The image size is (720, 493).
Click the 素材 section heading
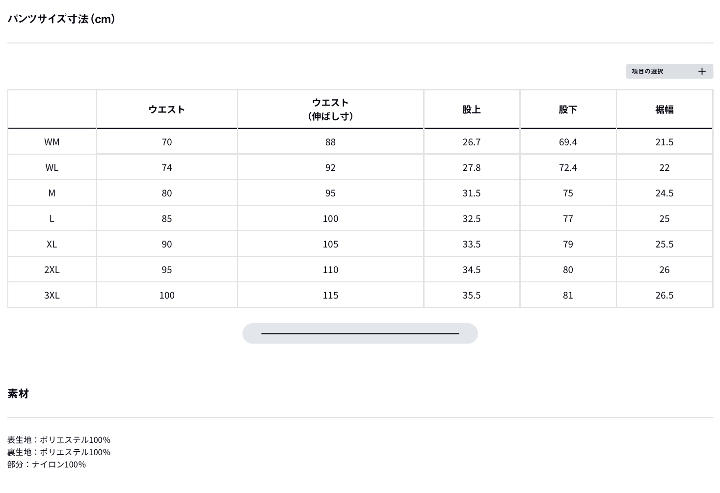pos(18,394)
